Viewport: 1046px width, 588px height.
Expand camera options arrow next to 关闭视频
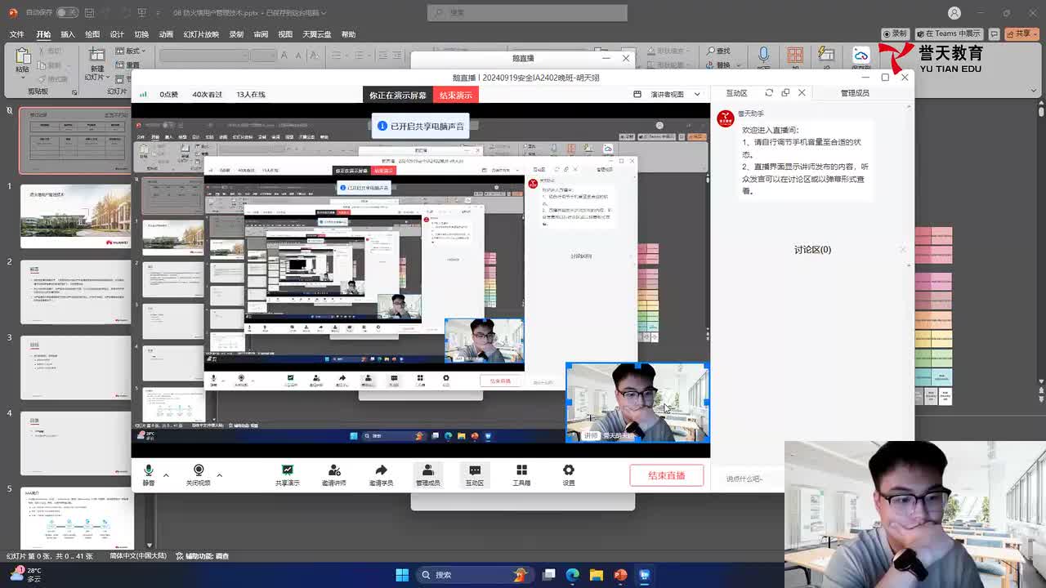(219, 475)
